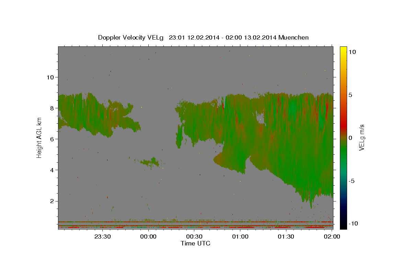
Task: Click the 'Muenchen' location in title
Action: 294,37
